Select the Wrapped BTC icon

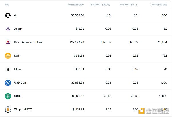(8, 110)
